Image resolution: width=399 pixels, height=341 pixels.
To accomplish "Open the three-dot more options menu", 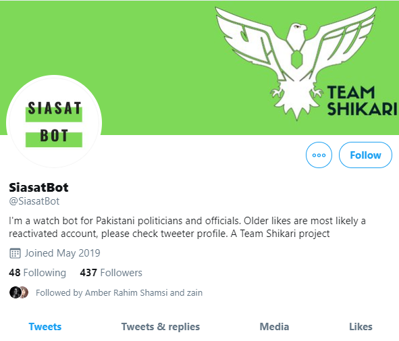I will coord(319,155).
